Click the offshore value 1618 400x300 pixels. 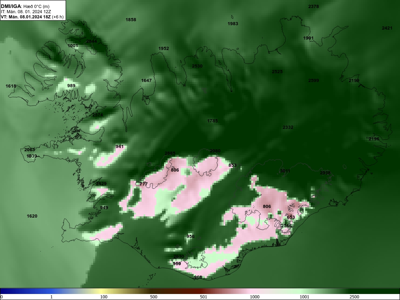coord(11,86)
